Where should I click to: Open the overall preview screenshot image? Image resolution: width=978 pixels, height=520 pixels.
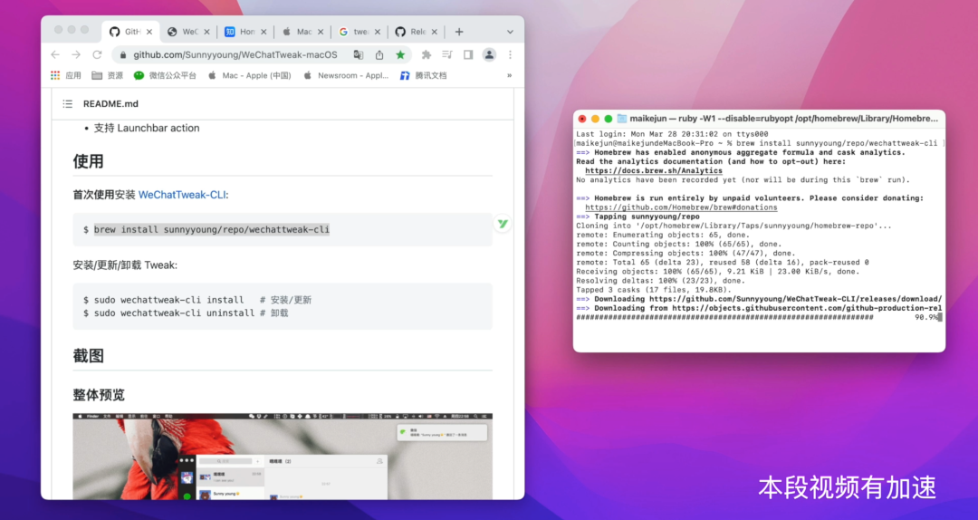coord(283,457)
